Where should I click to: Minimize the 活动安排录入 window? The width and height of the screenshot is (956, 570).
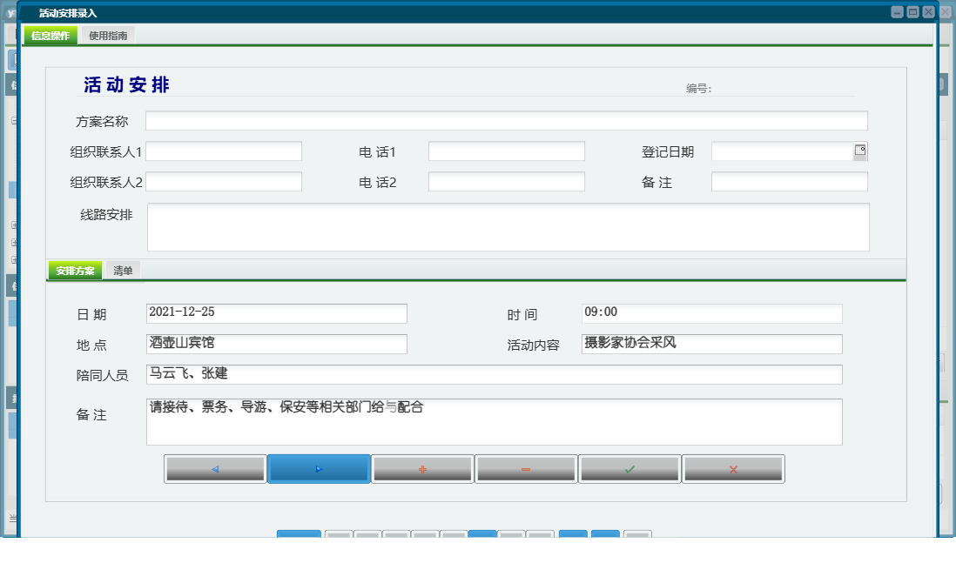point(897,11)
